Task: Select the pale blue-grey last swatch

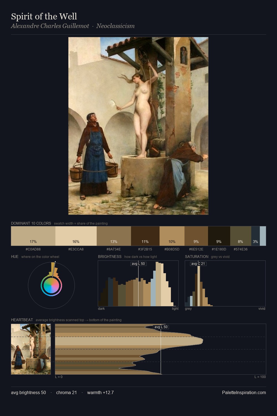Action: [x=263, y=236]
